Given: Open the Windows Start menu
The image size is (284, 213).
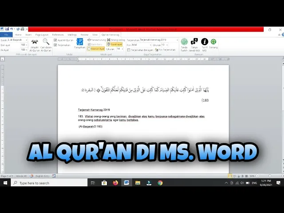Looking at the screenshot, I should point(5,183).
